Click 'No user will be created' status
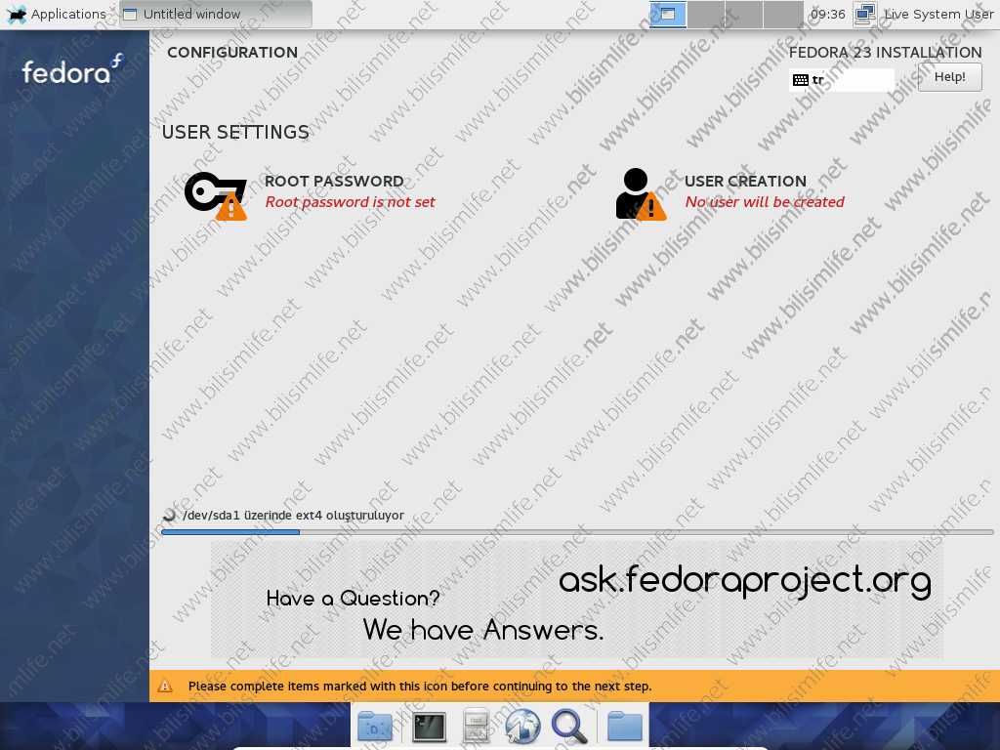The image size is (1000, 750). click(765, 202)
